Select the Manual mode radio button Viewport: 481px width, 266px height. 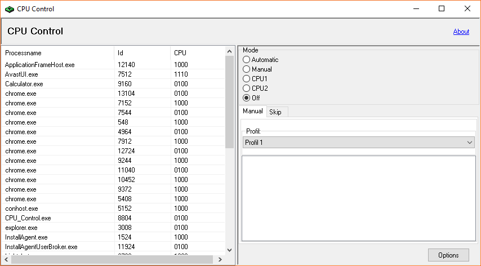click(247, 69)
